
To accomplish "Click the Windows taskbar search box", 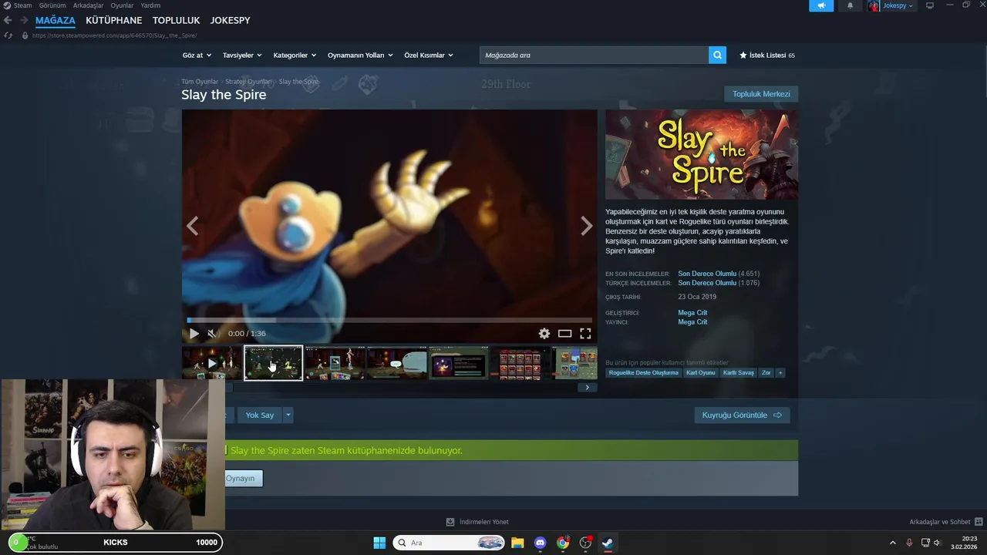I will pos(450,543).
